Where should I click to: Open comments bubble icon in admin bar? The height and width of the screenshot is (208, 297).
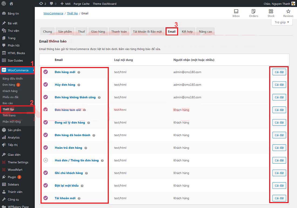pos(51,4)
